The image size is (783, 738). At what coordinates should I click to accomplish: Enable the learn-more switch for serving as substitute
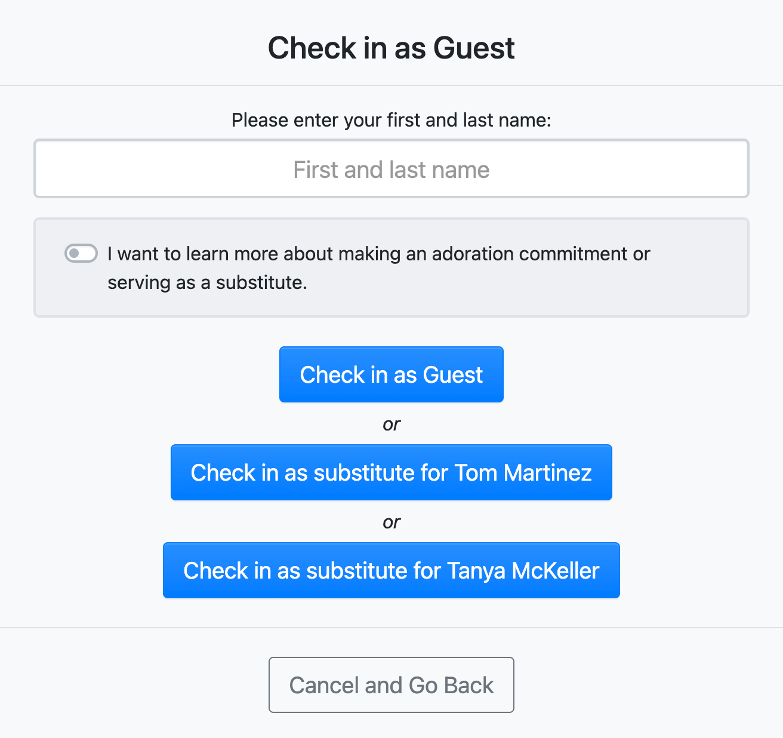[x=81, y=253]
